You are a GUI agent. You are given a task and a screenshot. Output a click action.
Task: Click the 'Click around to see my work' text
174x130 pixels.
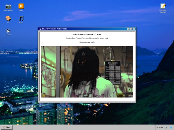pyautogui.click(x=98, y=38)
